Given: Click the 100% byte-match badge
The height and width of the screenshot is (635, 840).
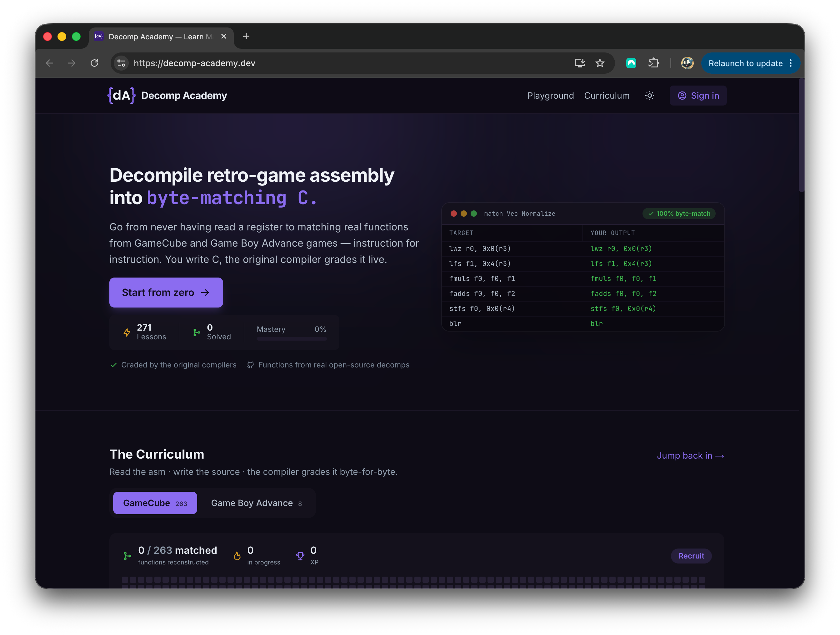Looking at the screenshot, I should [679, 214].
